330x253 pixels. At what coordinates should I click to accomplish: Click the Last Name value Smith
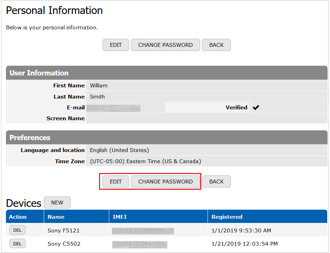[x=97, y=97]
